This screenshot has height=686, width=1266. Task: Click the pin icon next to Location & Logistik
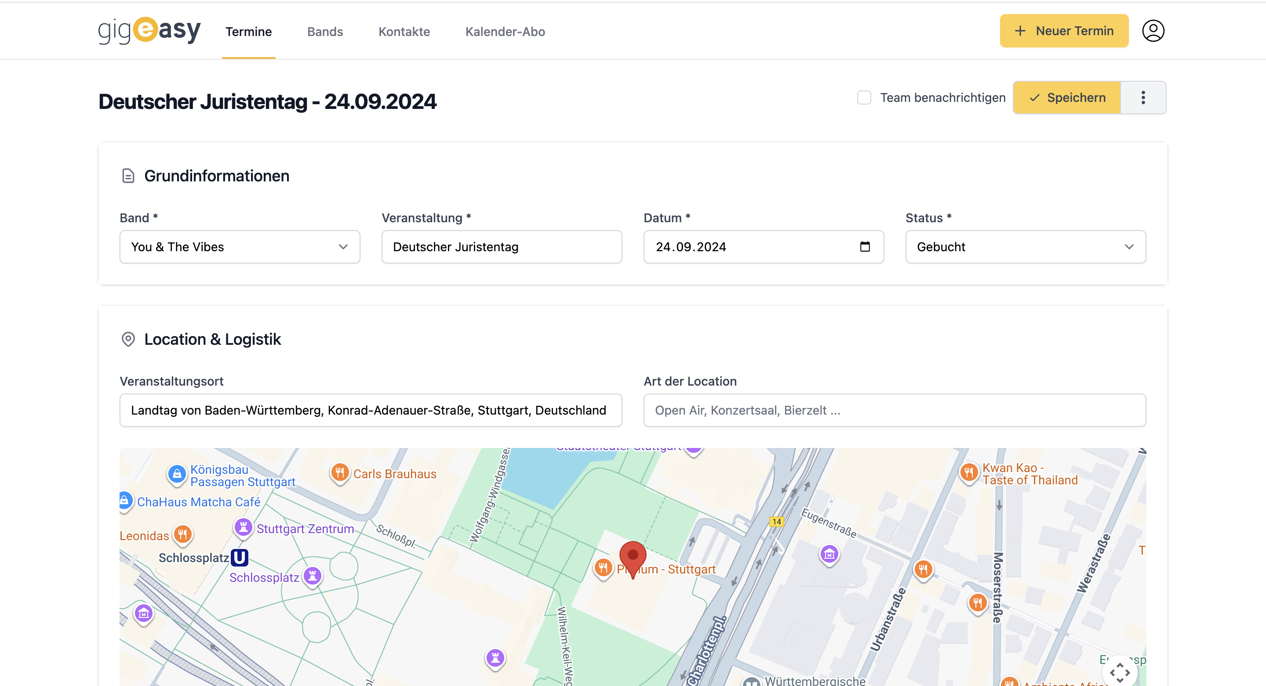click(128, 339)
